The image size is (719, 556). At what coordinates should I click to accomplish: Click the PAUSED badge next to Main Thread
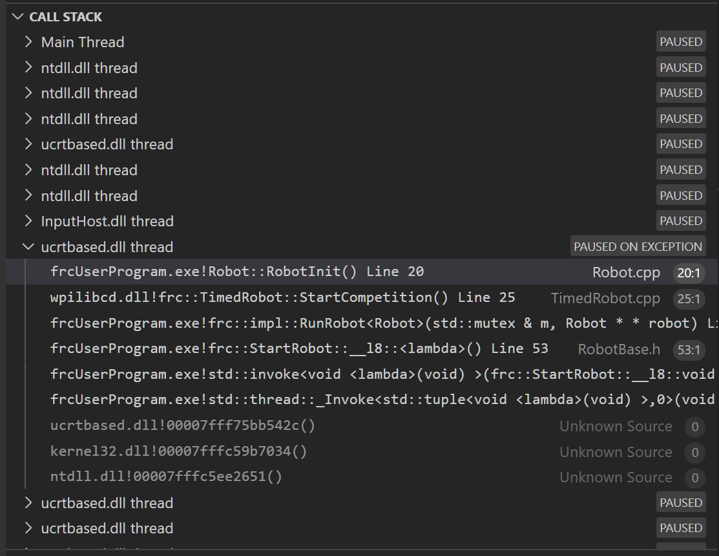point(680,41)
